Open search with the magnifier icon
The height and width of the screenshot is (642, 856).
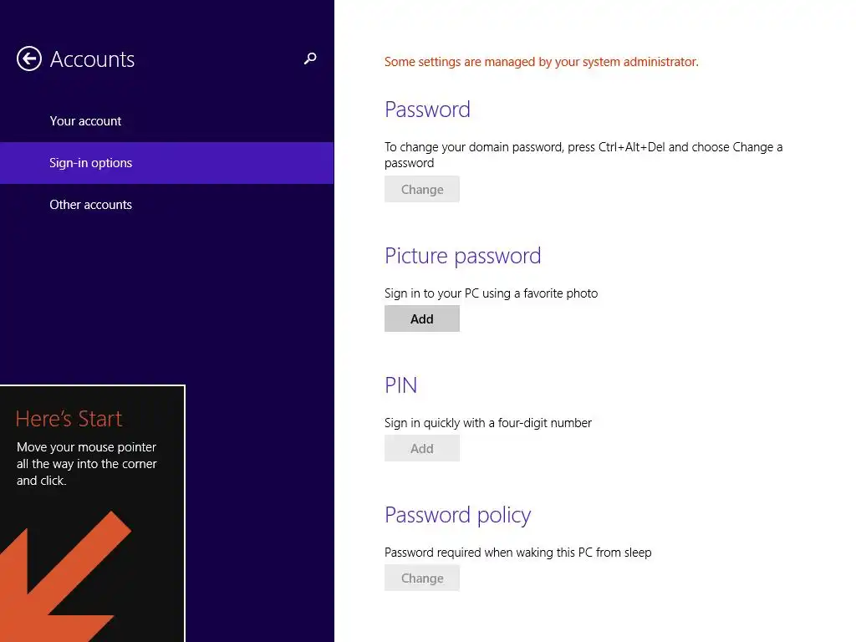point(310,59)
